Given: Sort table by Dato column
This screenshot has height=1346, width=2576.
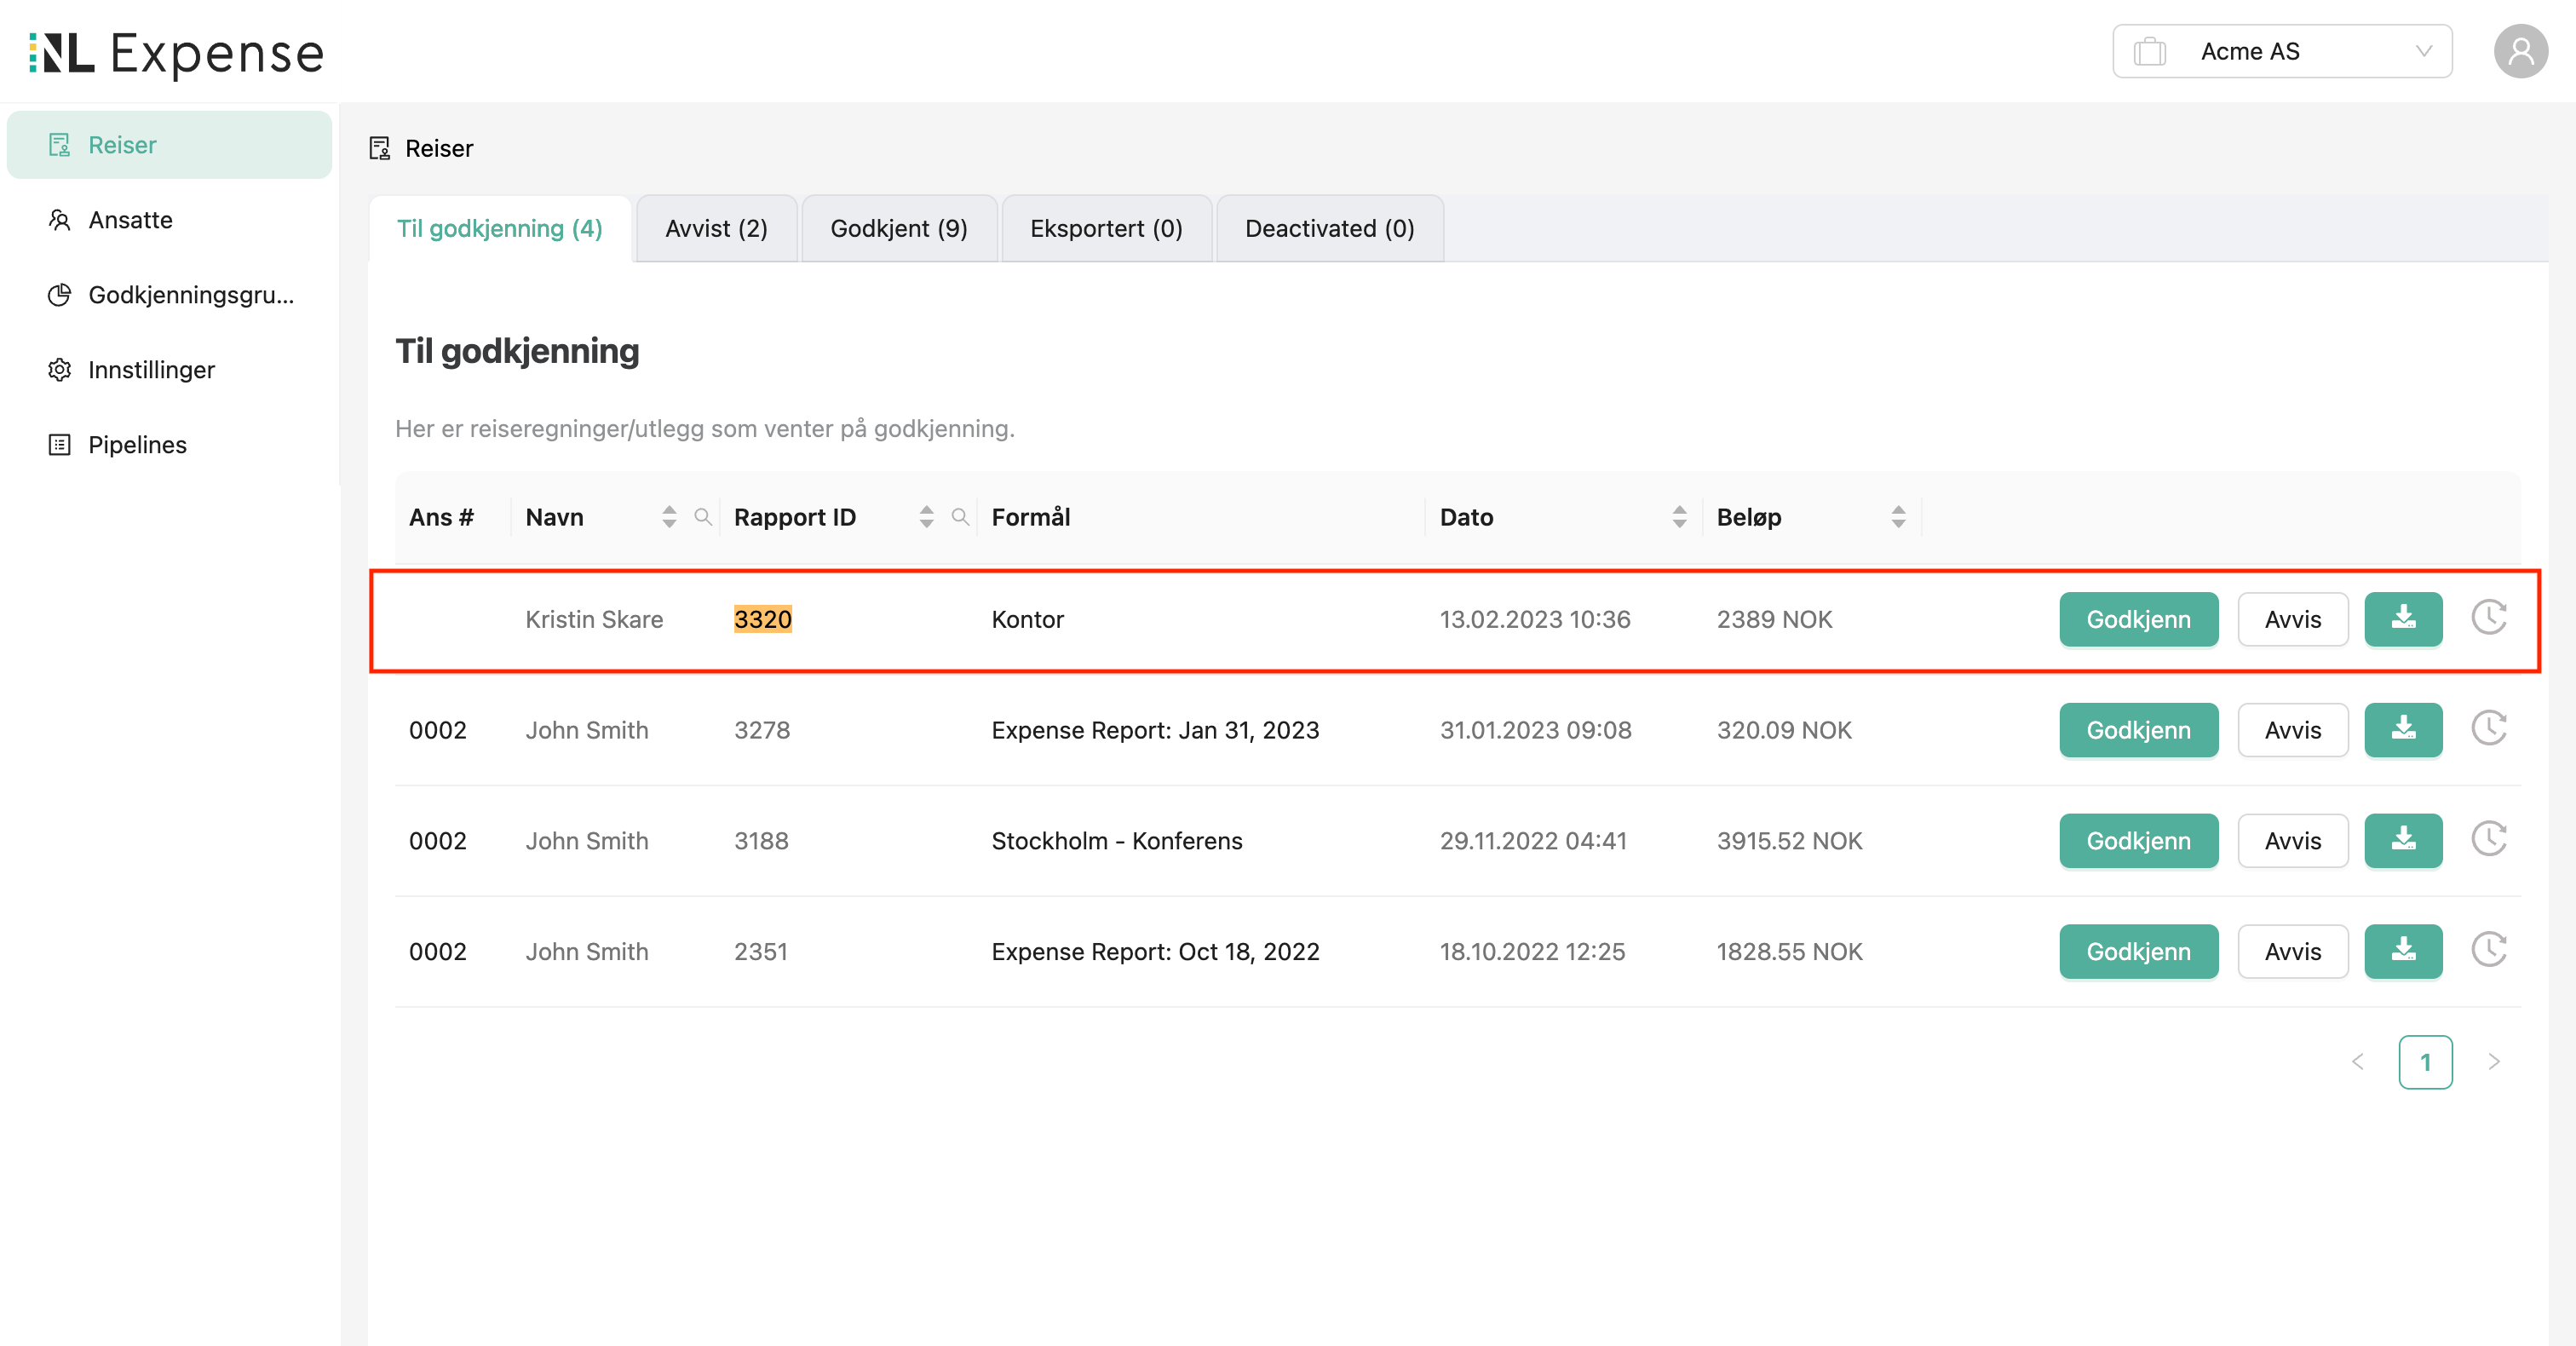Looking at the screenshot, I should click(1679, 517).
